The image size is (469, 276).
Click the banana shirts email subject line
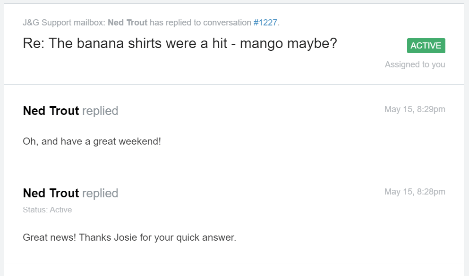[179, 44]
